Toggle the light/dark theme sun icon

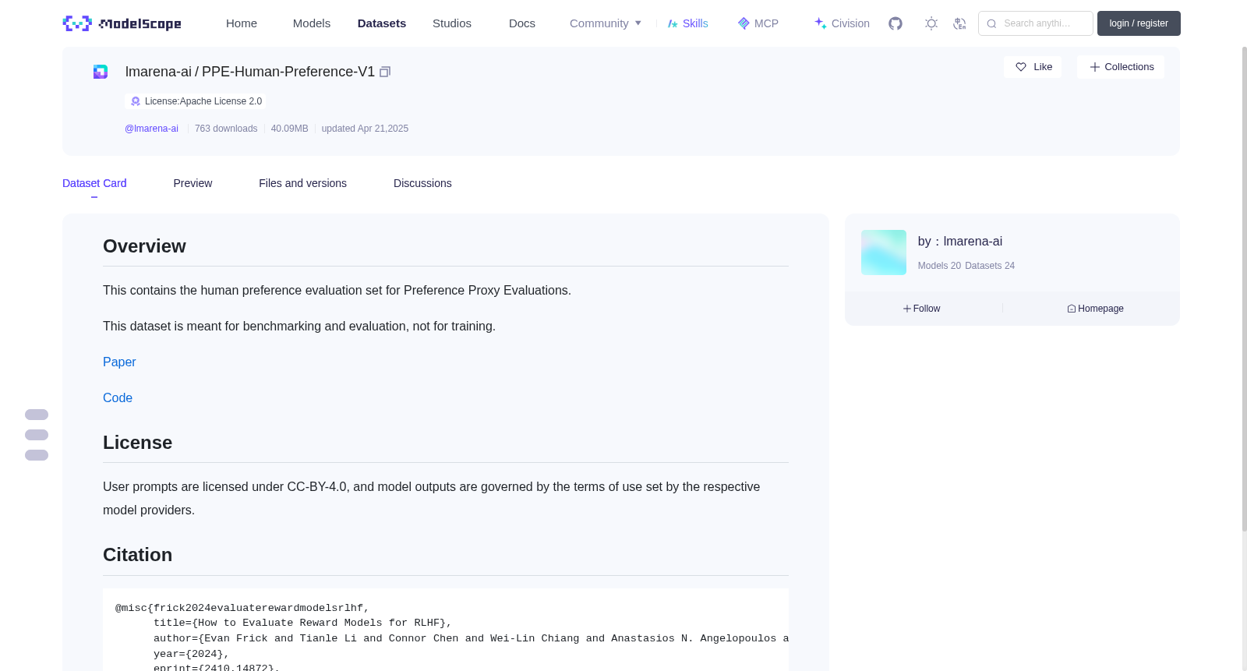[931, 23]
